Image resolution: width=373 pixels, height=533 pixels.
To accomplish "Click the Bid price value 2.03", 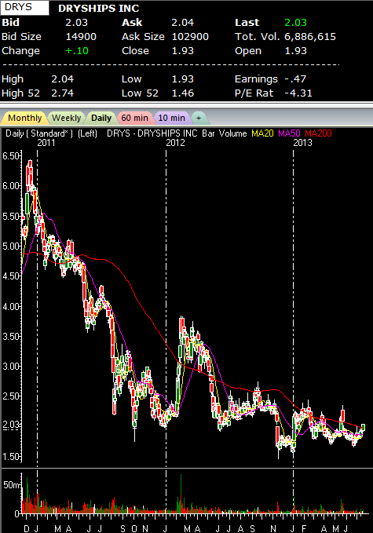I will point(76,23).
